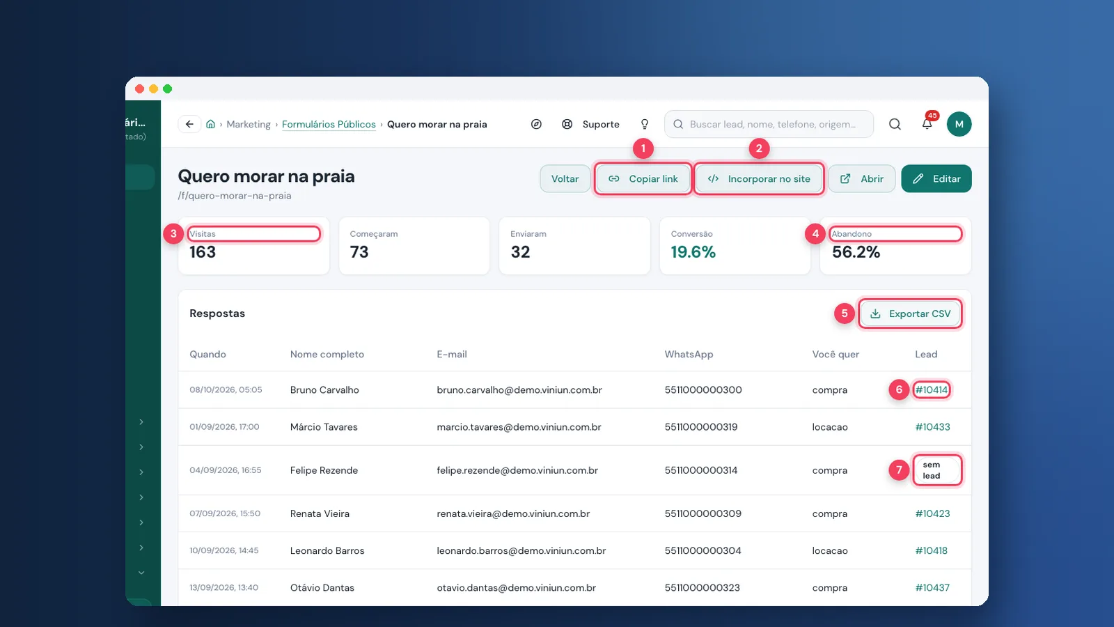Focus the Buscar lead search field
1114x627 pixels.
pos(769,124)
